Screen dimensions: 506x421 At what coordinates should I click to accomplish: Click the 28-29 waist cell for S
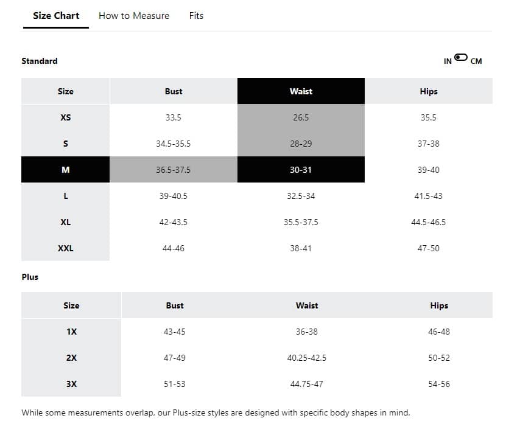[x=301, y=144]
